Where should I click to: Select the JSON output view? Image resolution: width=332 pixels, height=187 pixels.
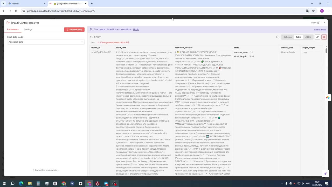[x=308, y=37]
